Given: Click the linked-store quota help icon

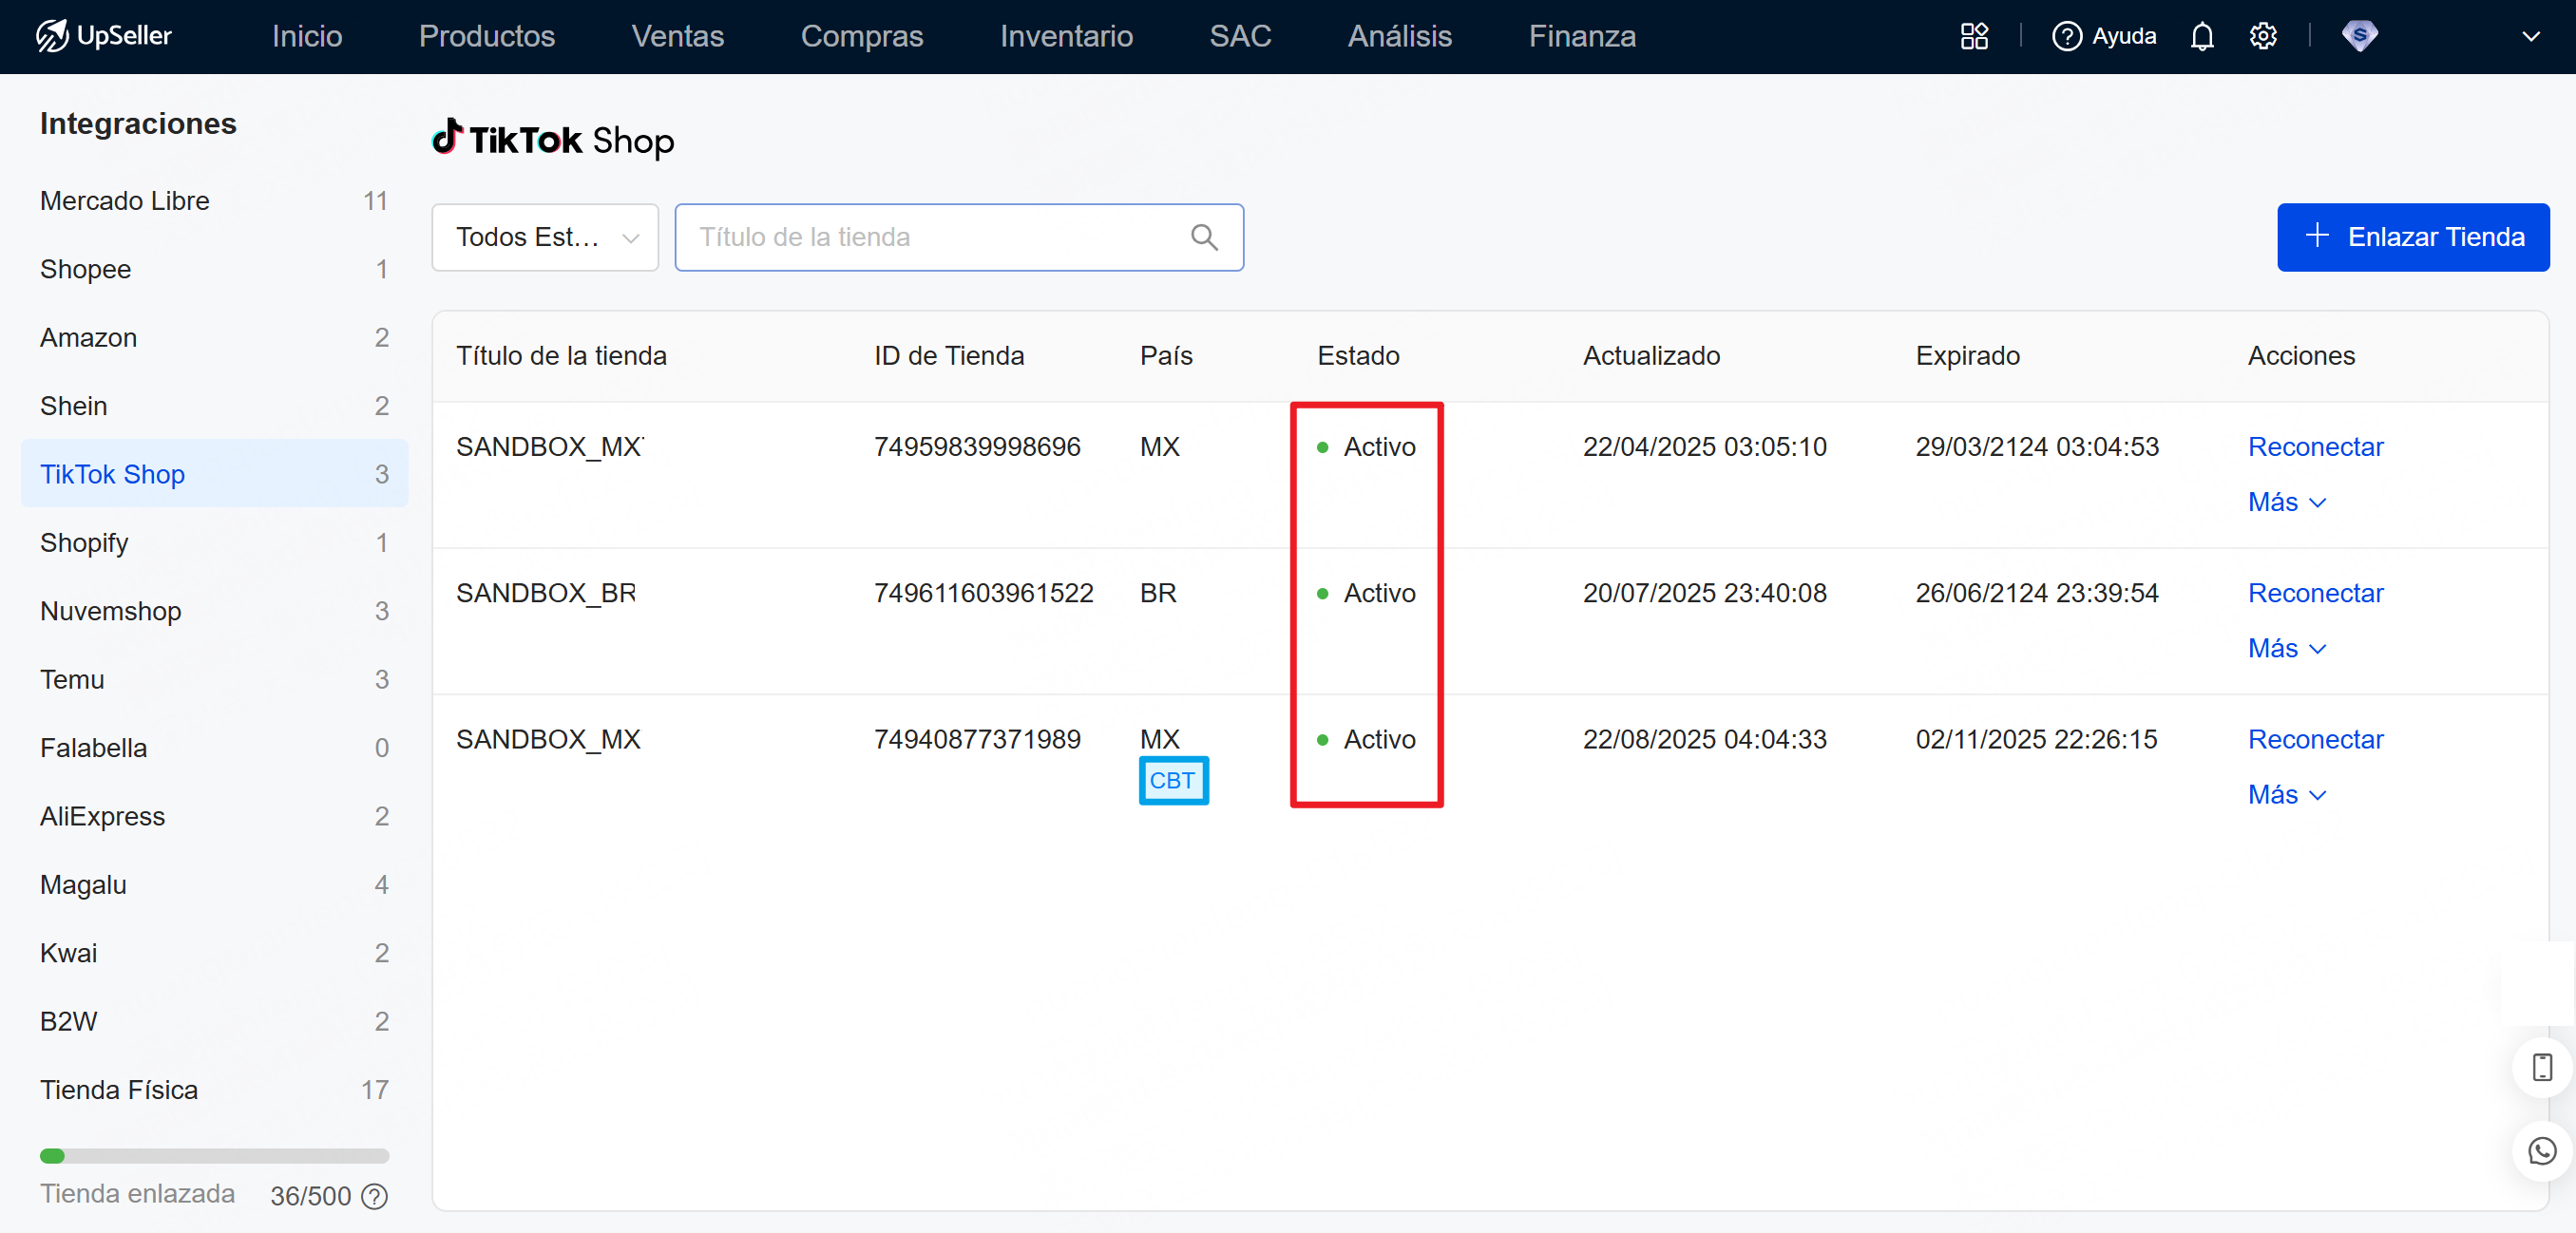Looking at the screenshot, I should (x=374, y=1196).
